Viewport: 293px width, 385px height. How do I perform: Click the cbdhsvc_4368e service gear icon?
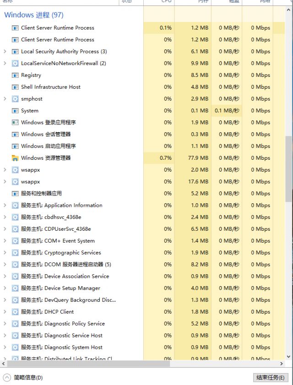tap(15, 217)
